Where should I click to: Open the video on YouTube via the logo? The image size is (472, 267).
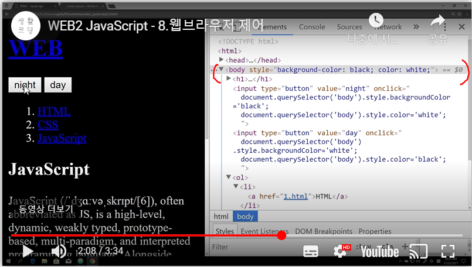coord(379,251)
